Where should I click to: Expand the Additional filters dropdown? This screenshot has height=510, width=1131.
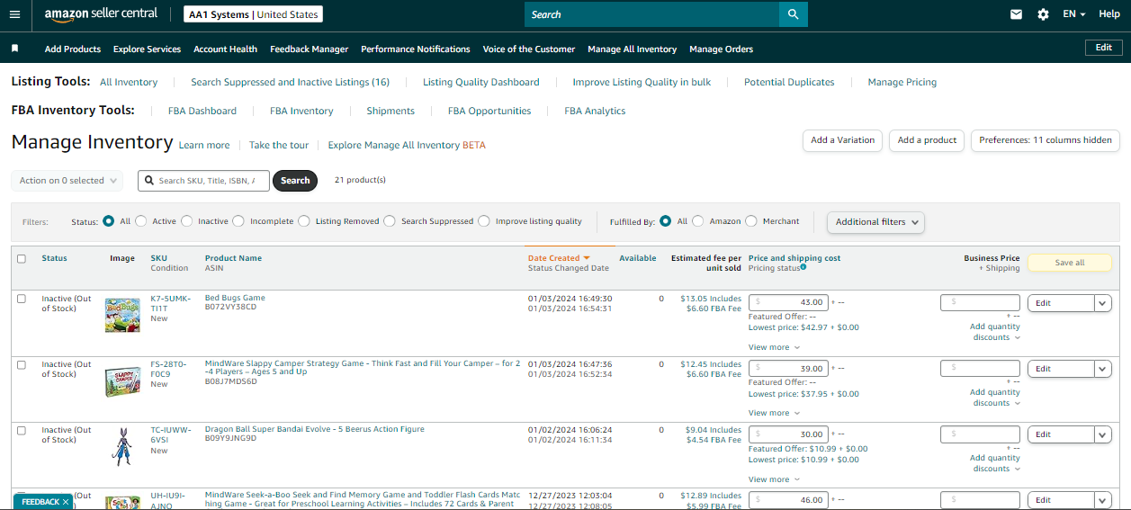click(876, 222)
